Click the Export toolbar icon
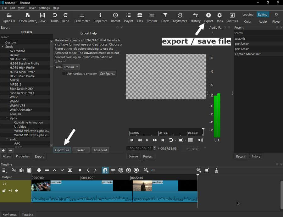Screen dimensions: 283x217 (x=208, y=18)
